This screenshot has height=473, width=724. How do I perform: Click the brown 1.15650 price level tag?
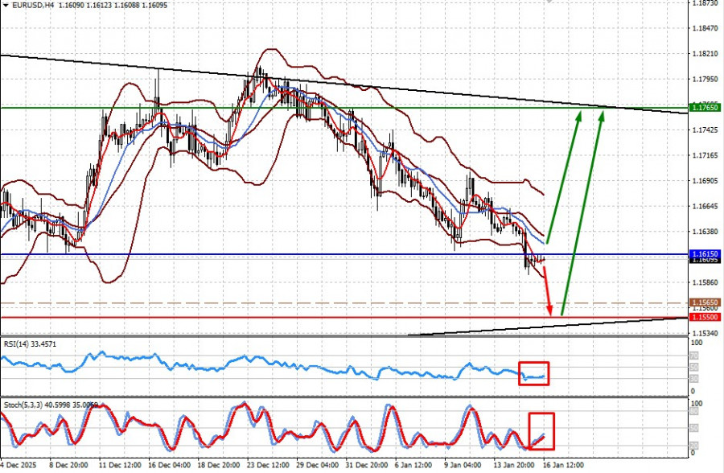pyautogui.click(x=705, y=303)
